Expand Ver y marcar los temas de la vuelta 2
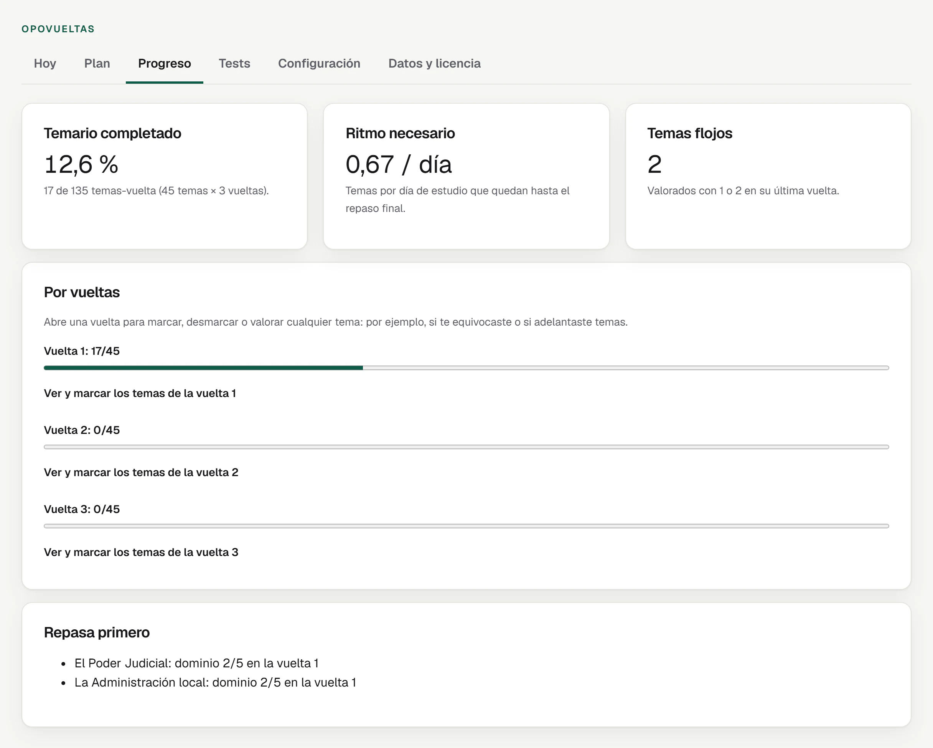Viewport: 933px width, 748px height. click(x=141, y=473)
